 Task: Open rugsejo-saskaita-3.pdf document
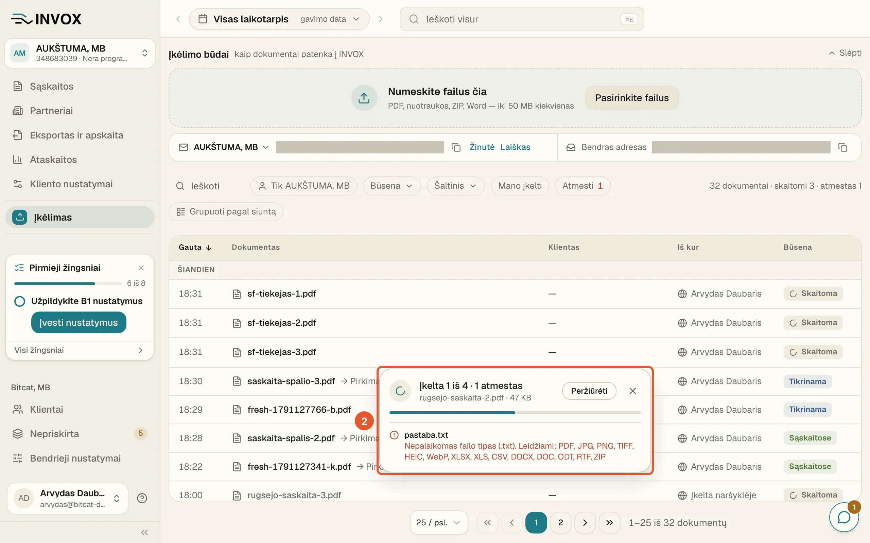pos(294,495)
